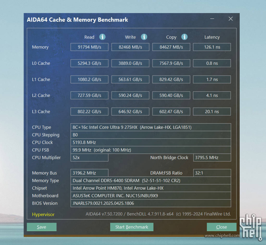Click the Write info icon

coord(144,37)
